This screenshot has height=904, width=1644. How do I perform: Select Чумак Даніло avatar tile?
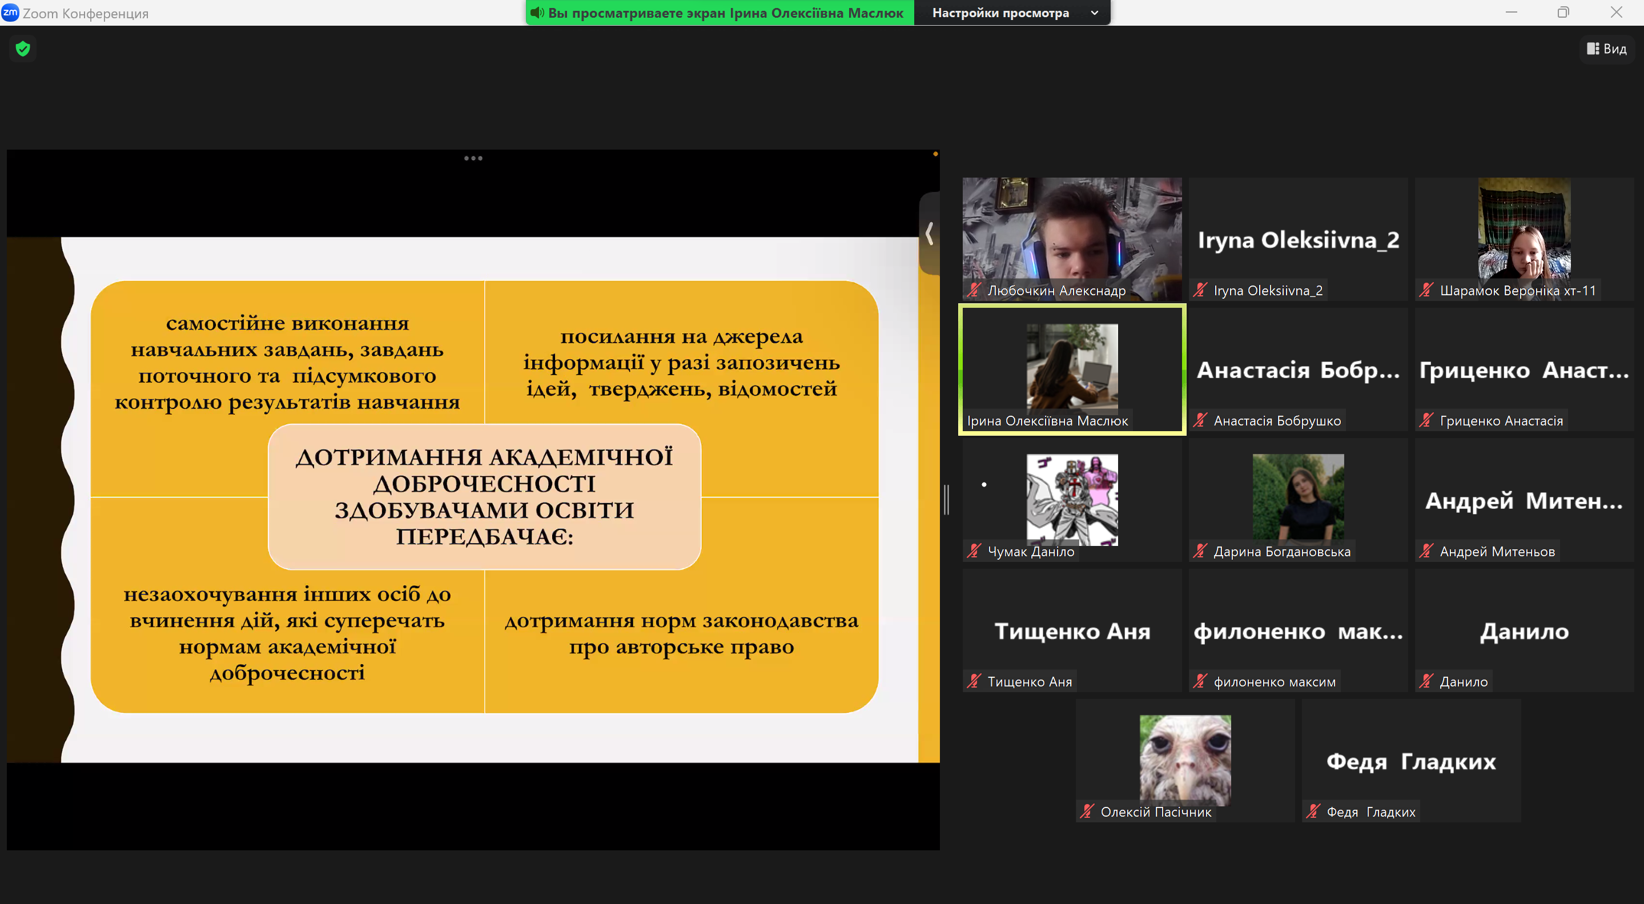click(x=1072, y=500)
